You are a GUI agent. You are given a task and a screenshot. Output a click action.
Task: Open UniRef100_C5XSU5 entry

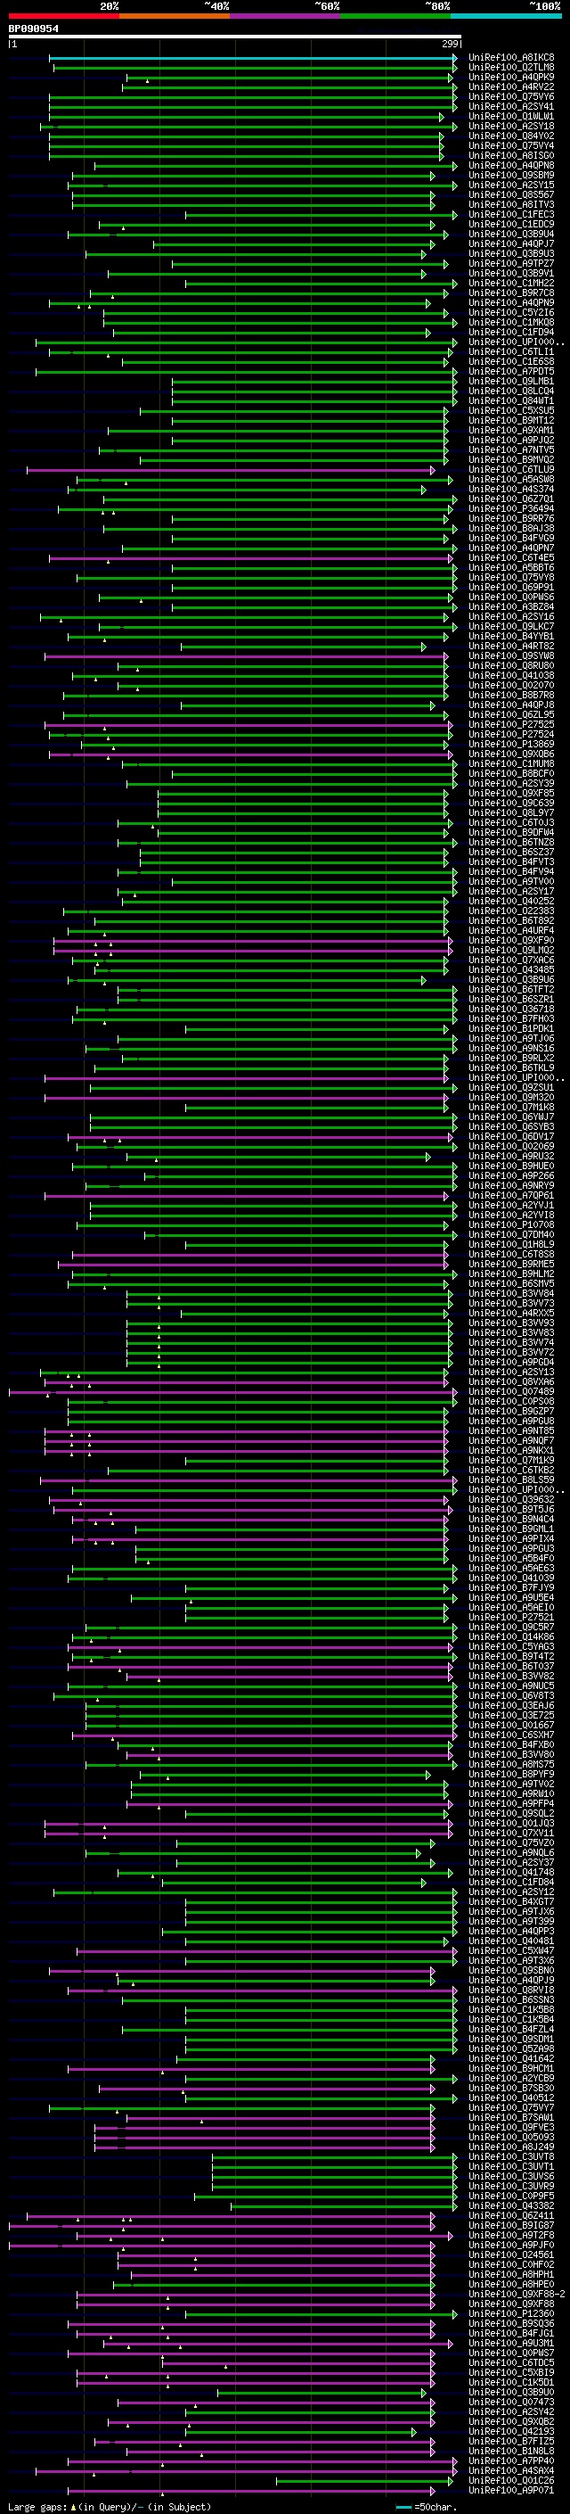tap(511, 411)
